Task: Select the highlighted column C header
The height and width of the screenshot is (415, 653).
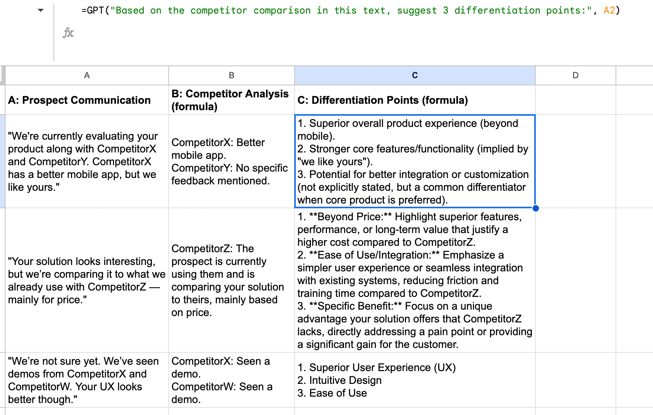Action: (415, 75)
